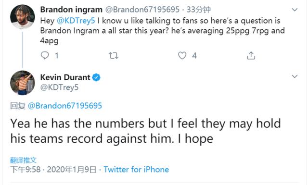
Task: Expand options chevron on Brandon ingram's tweet
Action: point(295,10)
